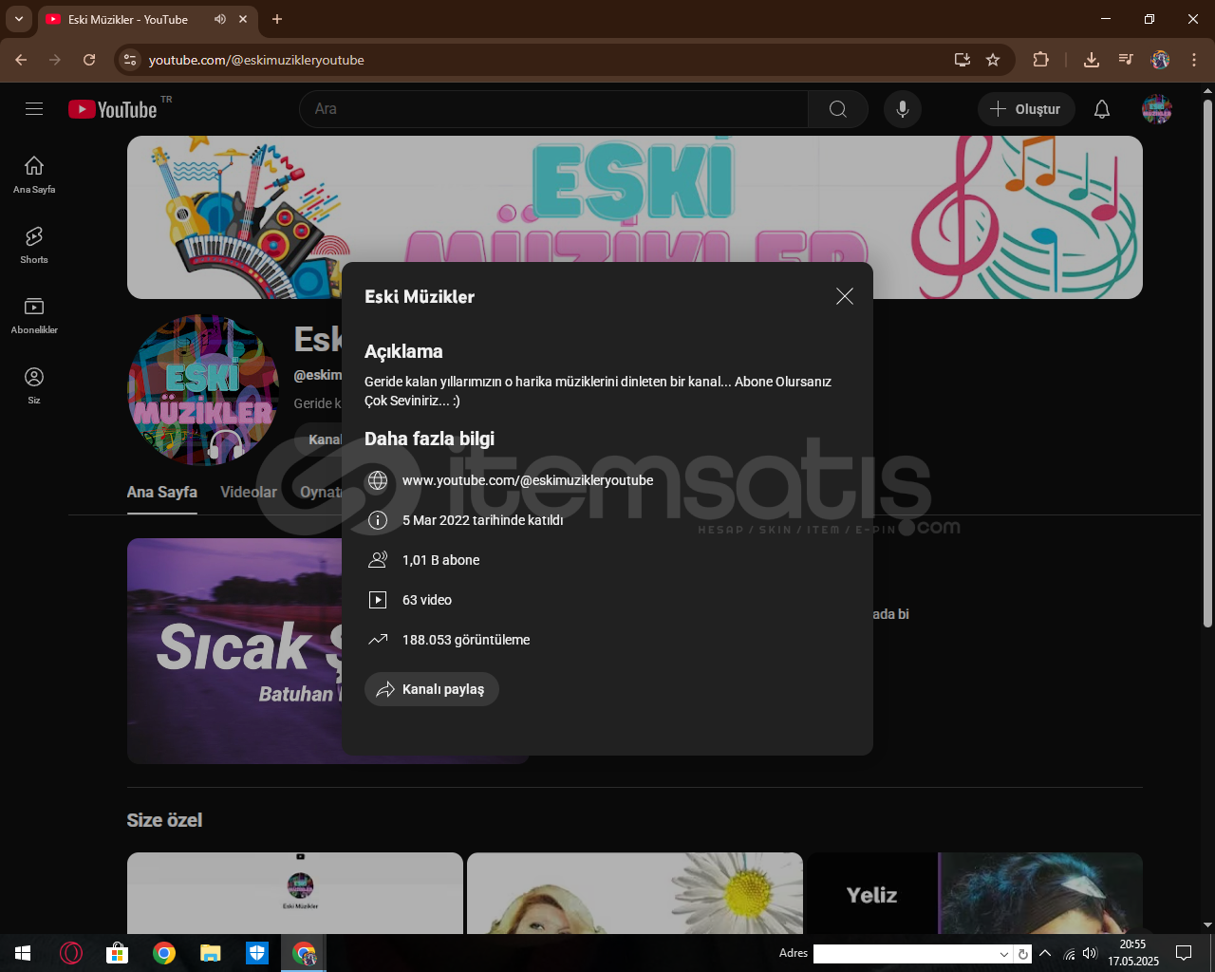
Task: Open the Windows Start menu
Action: 23,953
